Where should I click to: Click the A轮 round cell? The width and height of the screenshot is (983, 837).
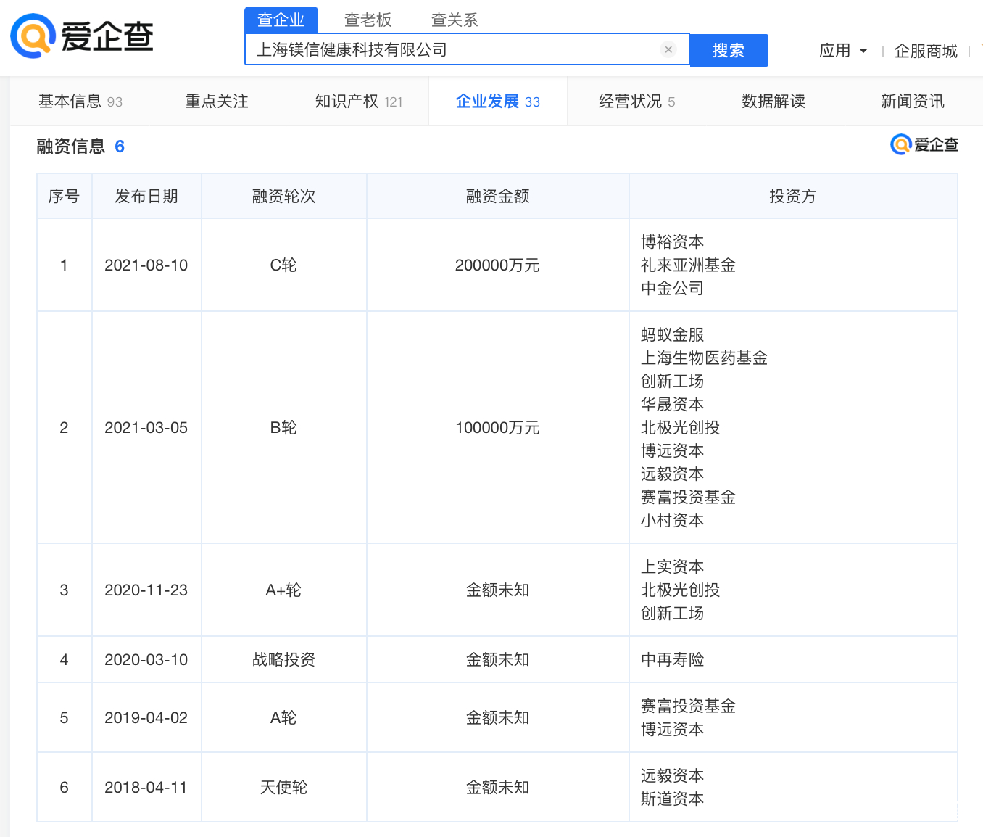(283, 718)
